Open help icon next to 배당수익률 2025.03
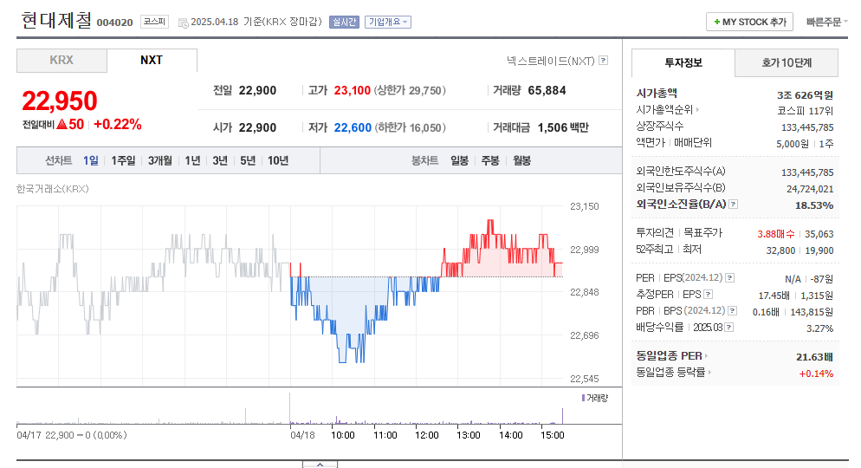 click(x=729, y=328)
